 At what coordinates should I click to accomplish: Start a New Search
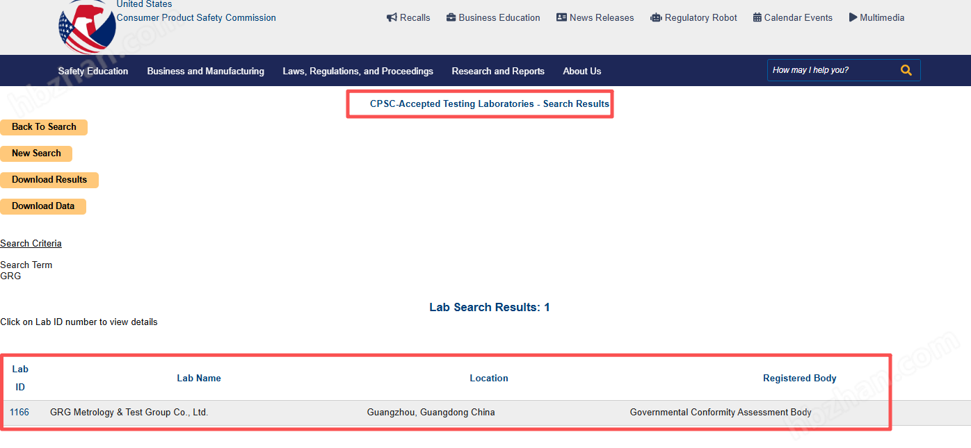pyautogui.click(x=36, y=154)
